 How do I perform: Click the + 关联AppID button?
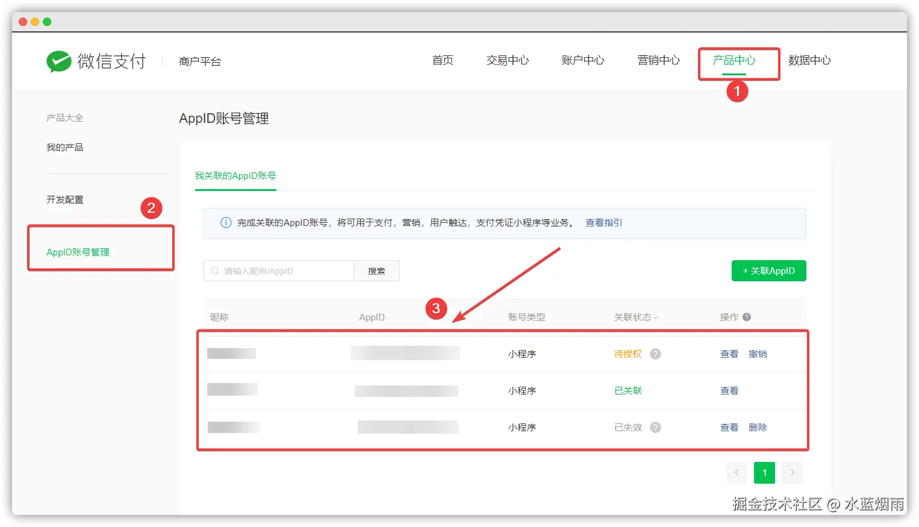[x=768, y=271]
